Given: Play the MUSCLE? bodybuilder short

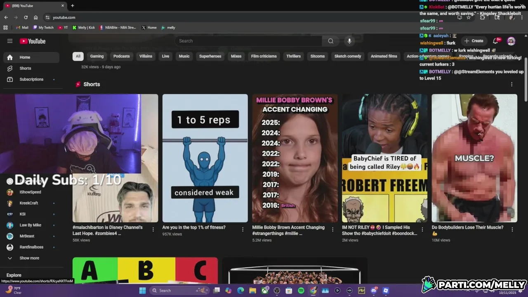Looking at the screenshot, I should tap(474, 158).
